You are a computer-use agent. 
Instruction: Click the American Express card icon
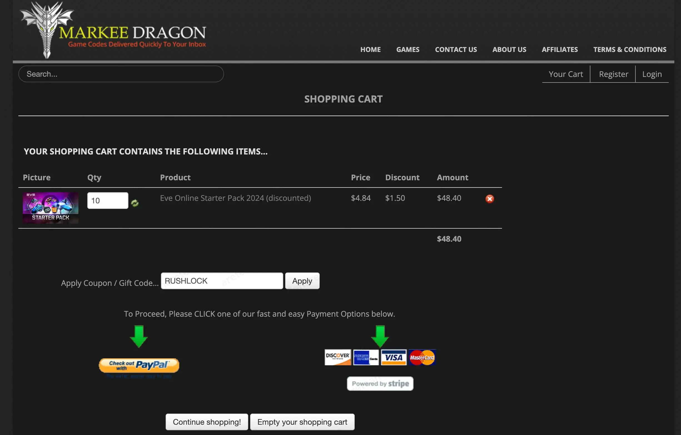click(366, 357)
